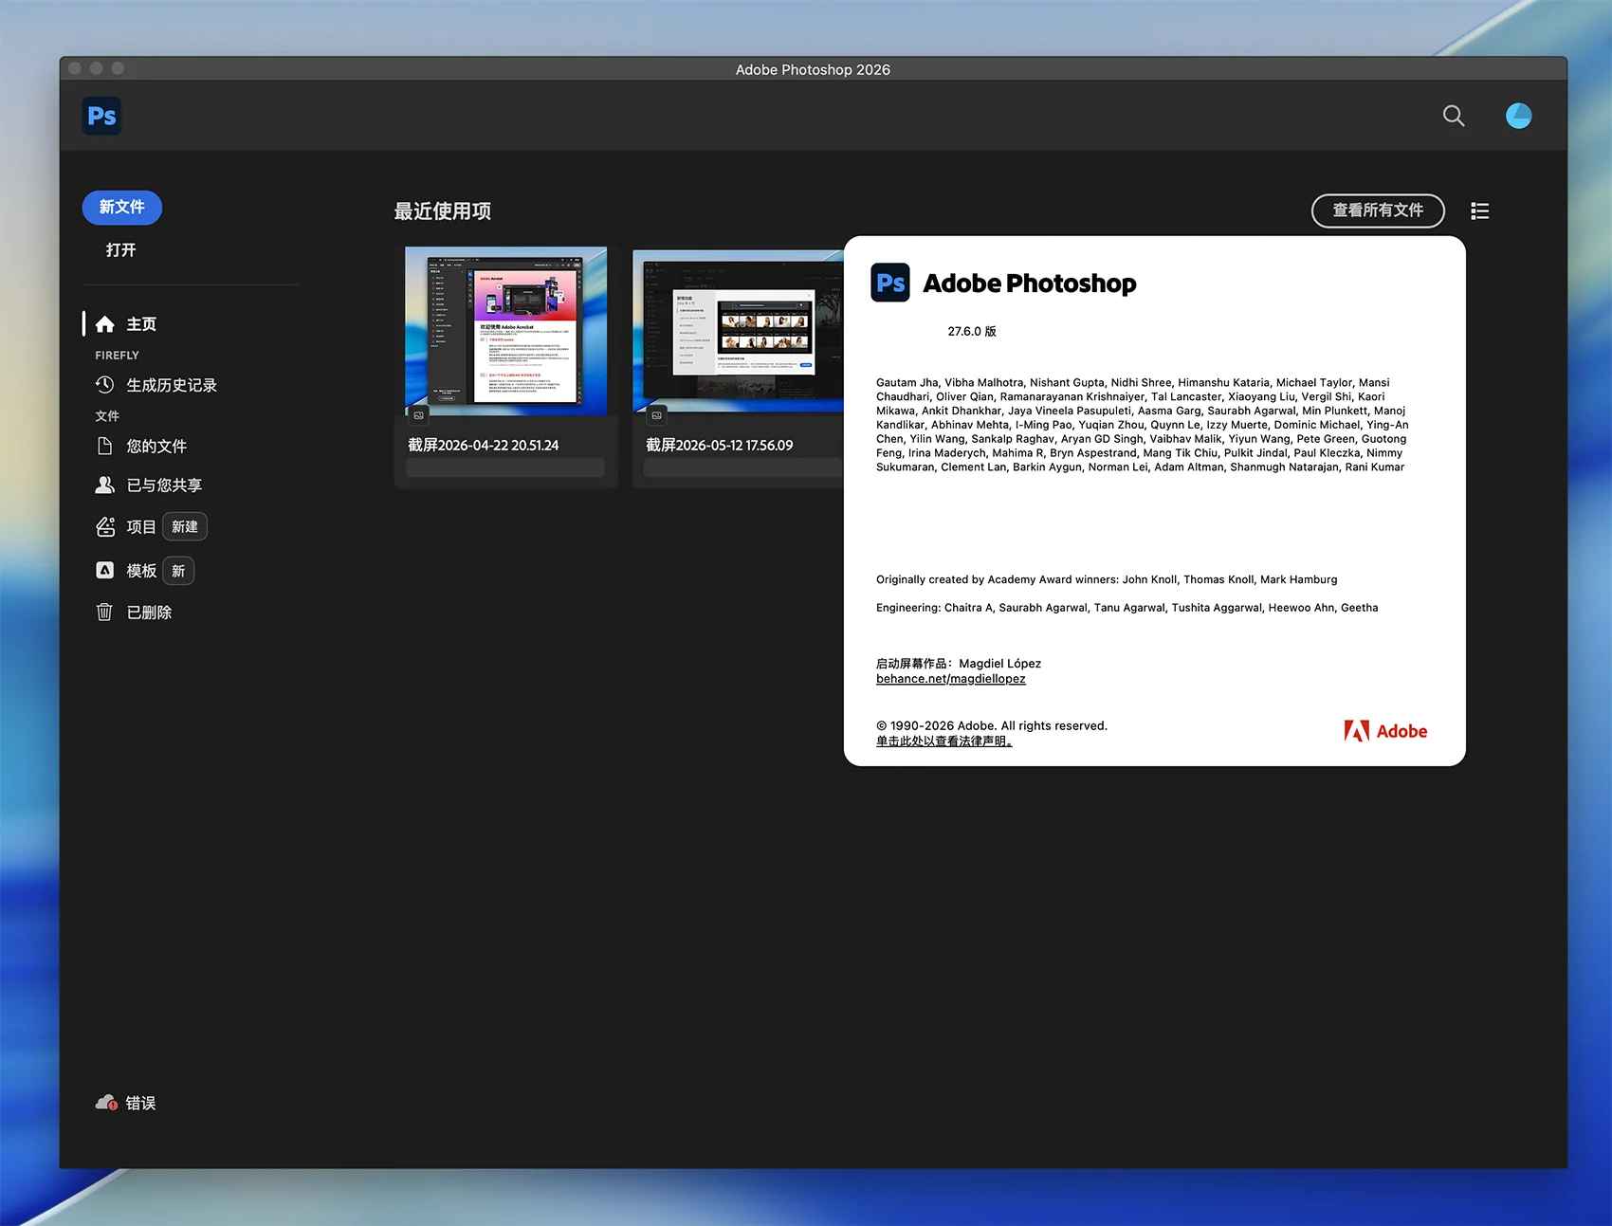Click the cloud error status icon
This screenshot has height=1226, width=1612.
(x=106, y=1102)
